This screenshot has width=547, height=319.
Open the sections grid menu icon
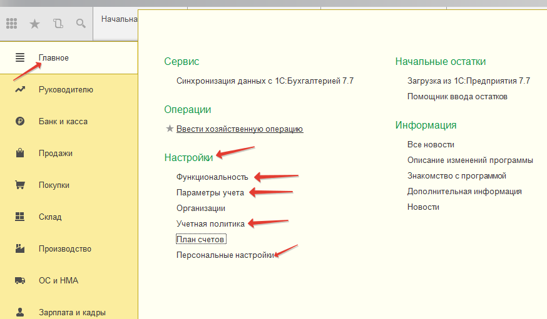click(x=11, y=24)
